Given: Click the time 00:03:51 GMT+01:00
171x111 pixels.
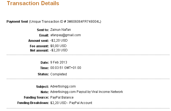Looking at the screenshot, I should pyautogui.click(x=66, y=68).
